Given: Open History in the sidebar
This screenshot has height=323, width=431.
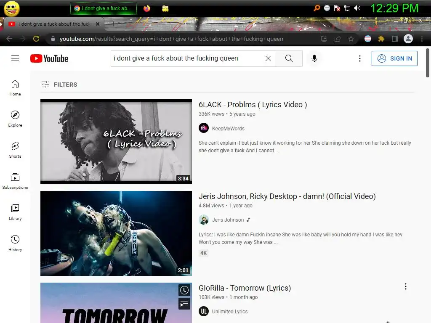Looking at the screenshot, I should click(15, 243).
